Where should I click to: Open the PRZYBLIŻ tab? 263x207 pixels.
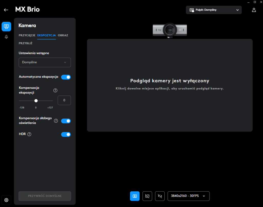tap(25, 43)
